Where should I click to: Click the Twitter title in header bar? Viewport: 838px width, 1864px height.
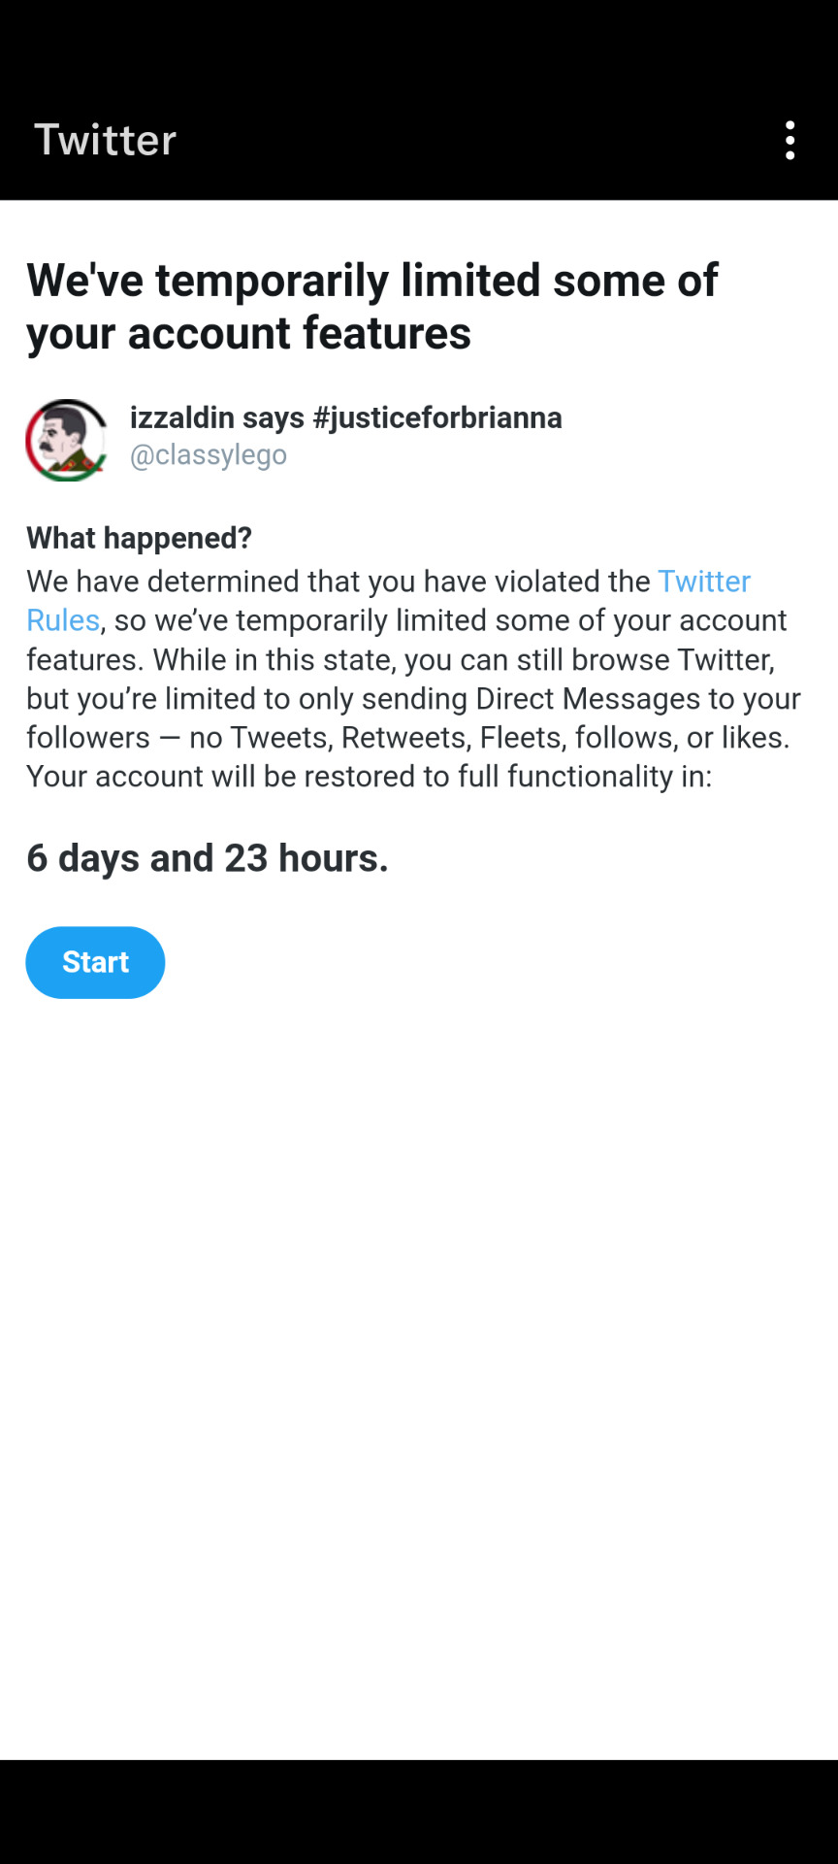click(106, 140)
